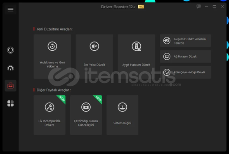Screen dimensions: 229x154
Task: Open the Boost speedometer sidebar icon
Action: coord(10,68)
